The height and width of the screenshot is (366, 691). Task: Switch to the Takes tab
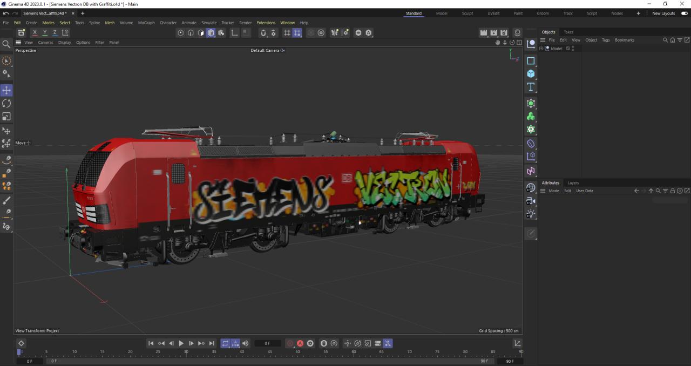[568, 32]
